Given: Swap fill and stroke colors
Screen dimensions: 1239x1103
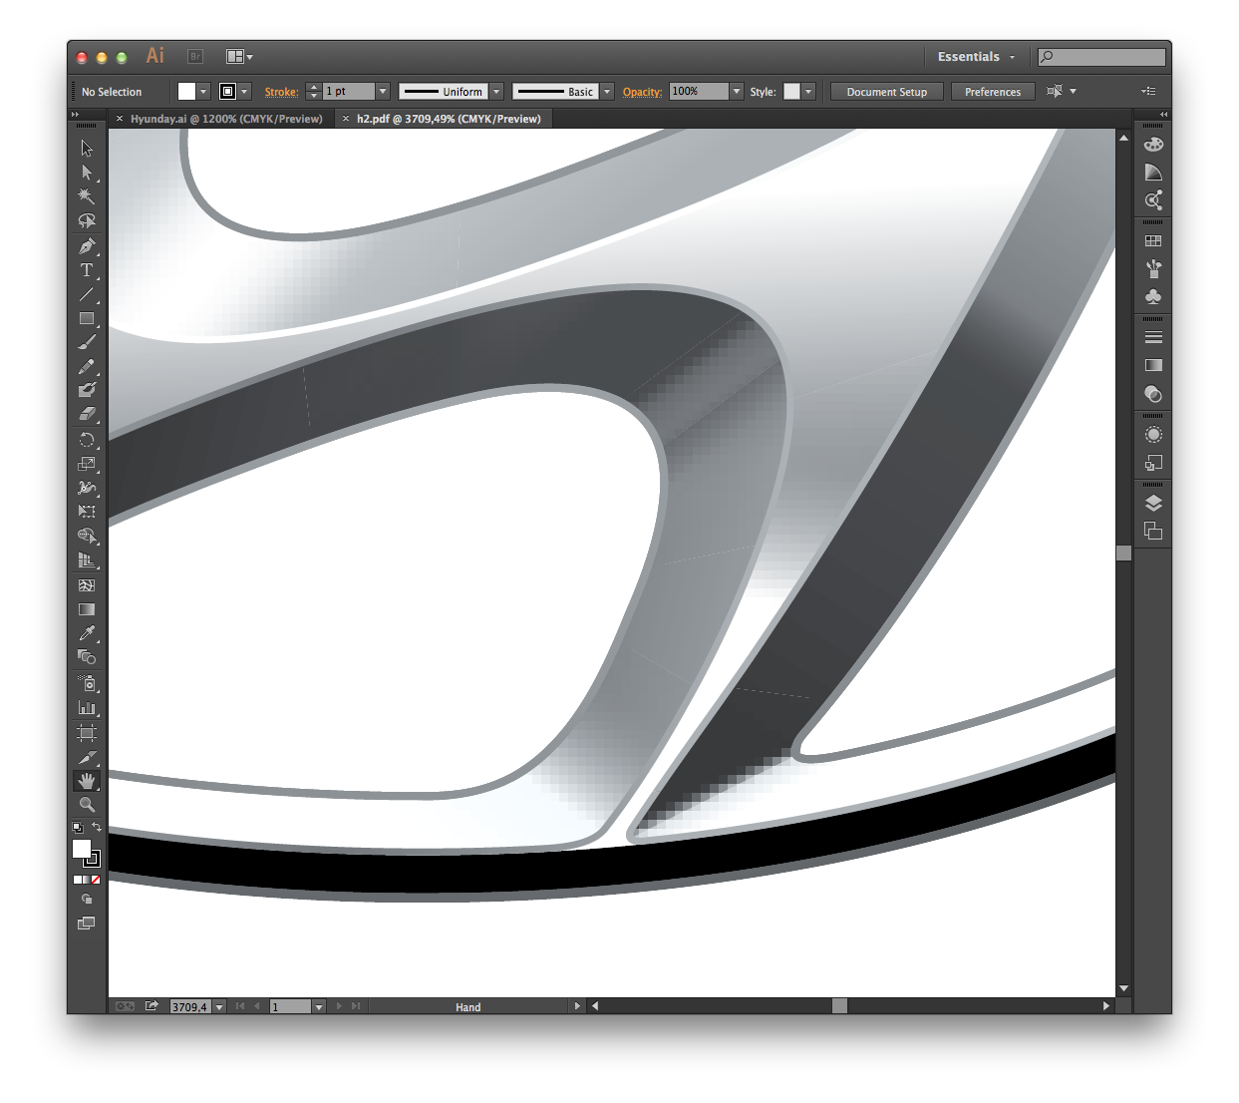Looking at the screenshot, I should [97, 827].
